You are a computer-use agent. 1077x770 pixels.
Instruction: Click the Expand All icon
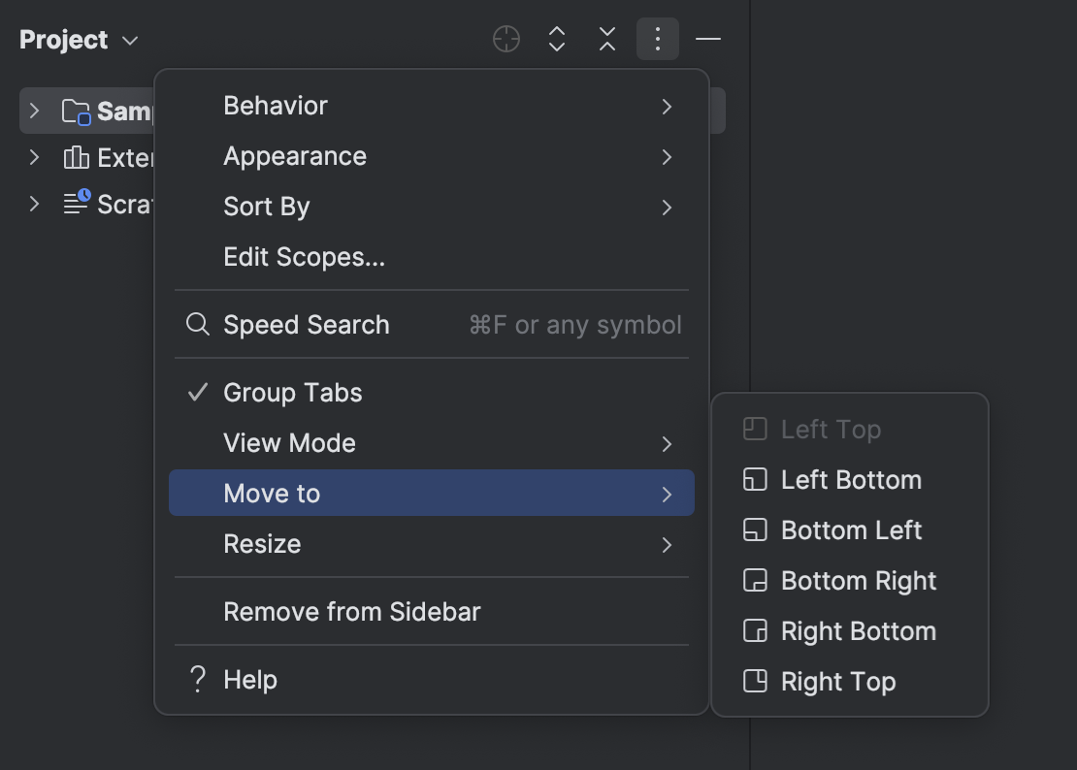pyautogui.click(x=557, y=39)
